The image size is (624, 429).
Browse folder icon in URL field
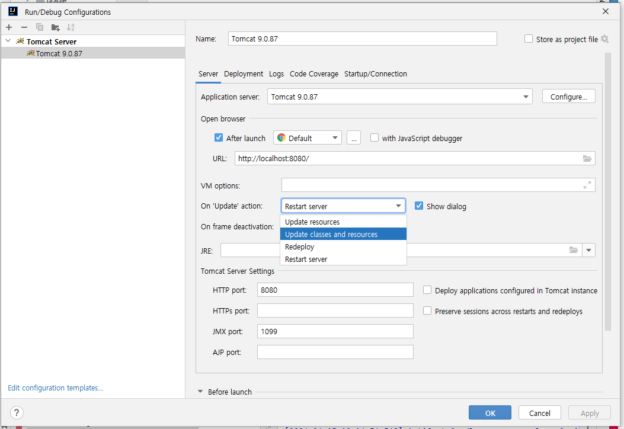(587, 158)
